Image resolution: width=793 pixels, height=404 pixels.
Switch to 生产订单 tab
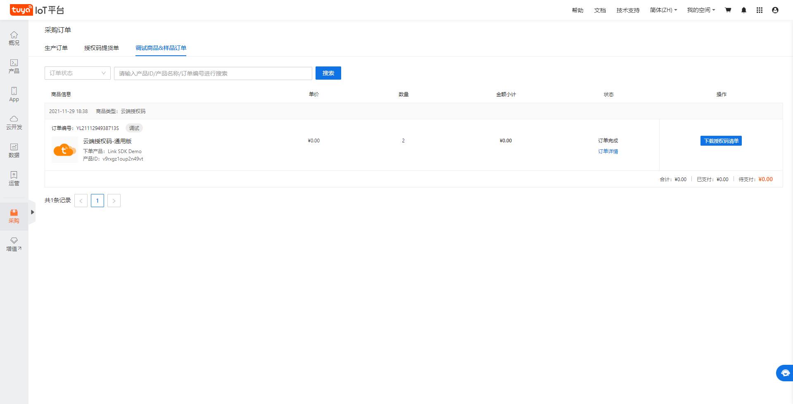[56, 48]
